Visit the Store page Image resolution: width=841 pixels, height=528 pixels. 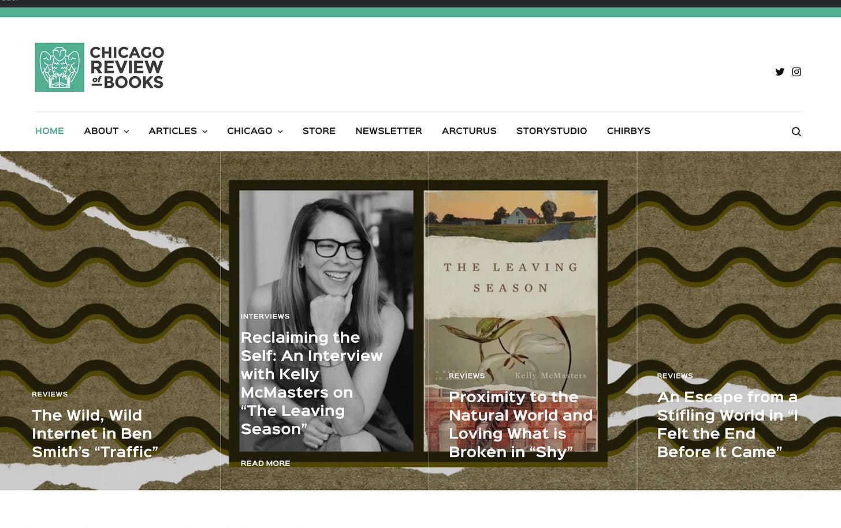coord(319,131)
